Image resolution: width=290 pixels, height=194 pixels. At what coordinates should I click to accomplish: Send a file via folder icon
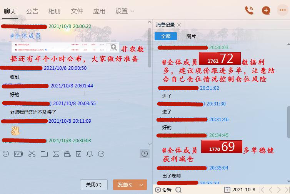tap(44, 154)
